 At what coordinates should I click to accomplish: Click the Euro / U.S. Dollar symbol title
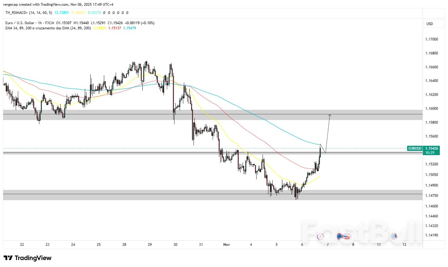click(x=20, y=23)
